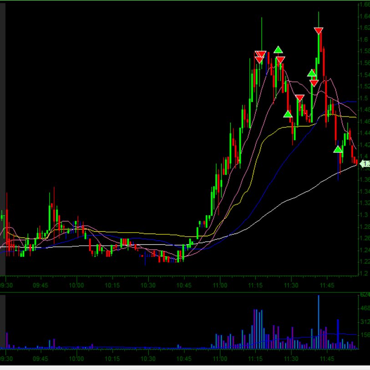Click the 10:00 label on the price chart time axis
This screenshot has width=370, height=370.
(x=76, y=285)
